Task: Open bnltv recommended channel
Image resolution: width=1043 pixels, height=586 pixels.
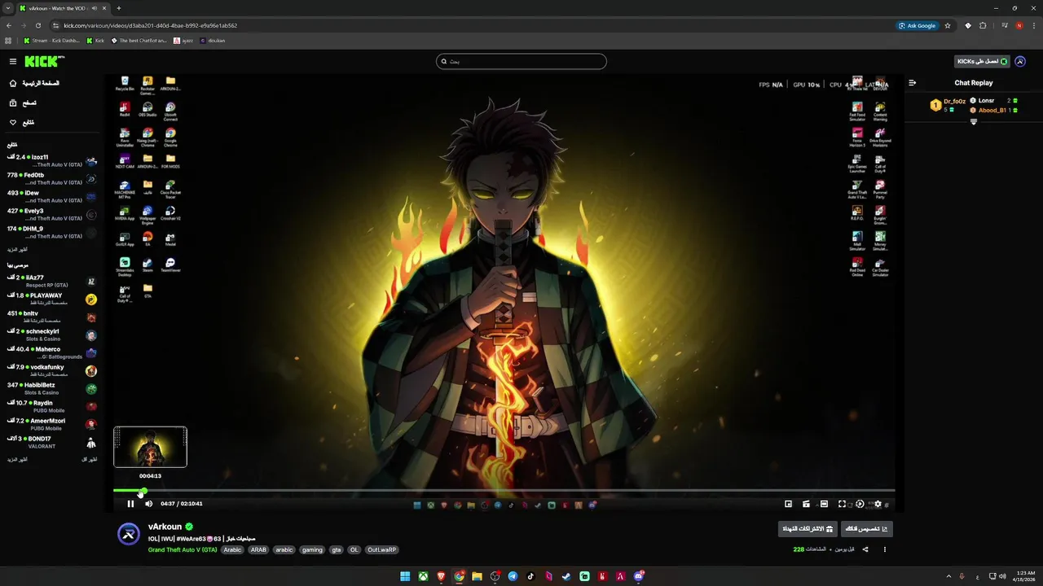Action: coord(52,317)
